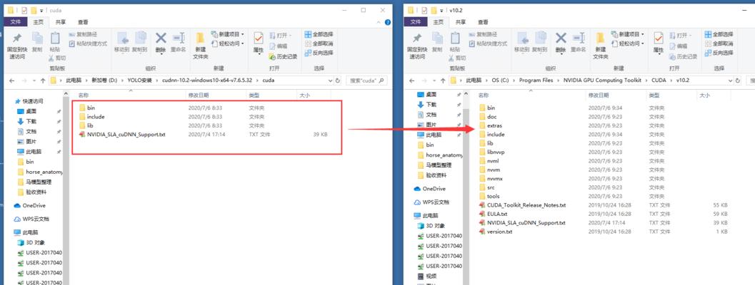Click Select none (全部取消) in cuda window

[x=319, y=43]
